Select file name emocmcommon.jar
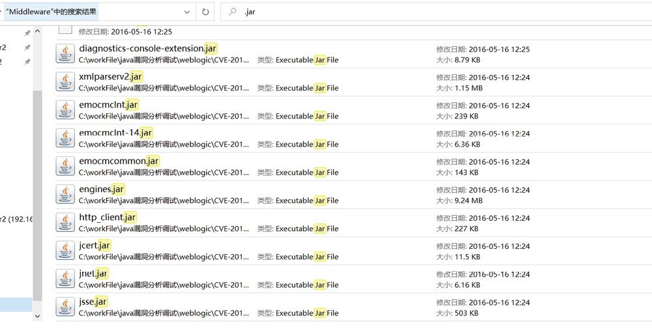652x329 pixels. coord(119,161)
